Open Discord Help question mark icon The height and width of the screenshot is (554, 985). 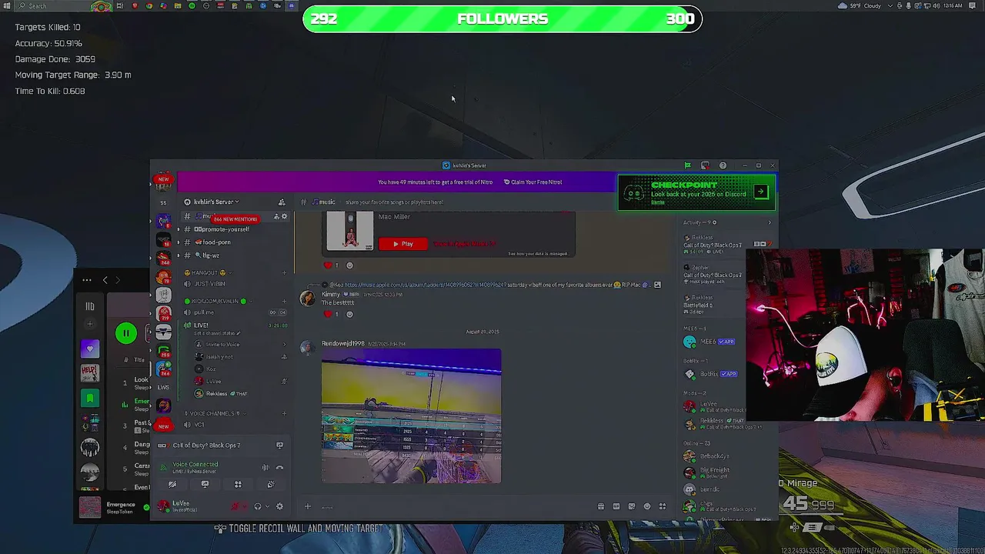[723, 165]
